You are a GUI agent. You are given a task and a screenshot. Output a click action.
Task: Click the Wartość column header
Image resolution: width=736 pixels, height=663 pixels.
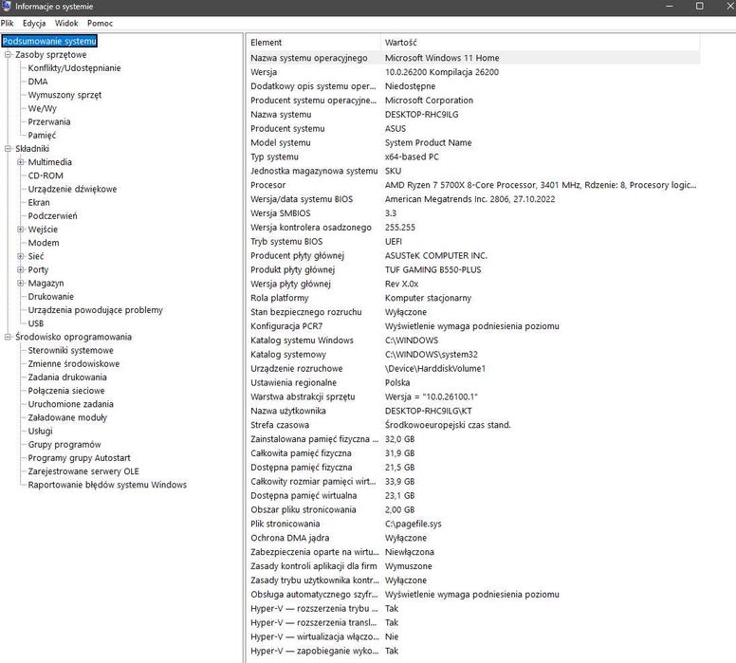(x=541, y=43)
